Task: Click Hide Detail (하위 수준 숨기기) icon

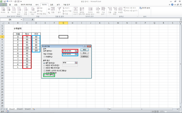Action: click(125, 11)
